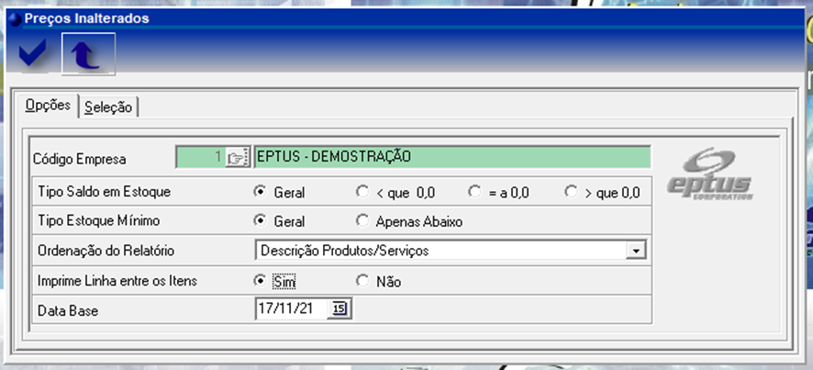The width and height of the screenshot is (813, 370).
Task: Click the Data Base date field
Action: pyautogui.click(x=292, y=309)
